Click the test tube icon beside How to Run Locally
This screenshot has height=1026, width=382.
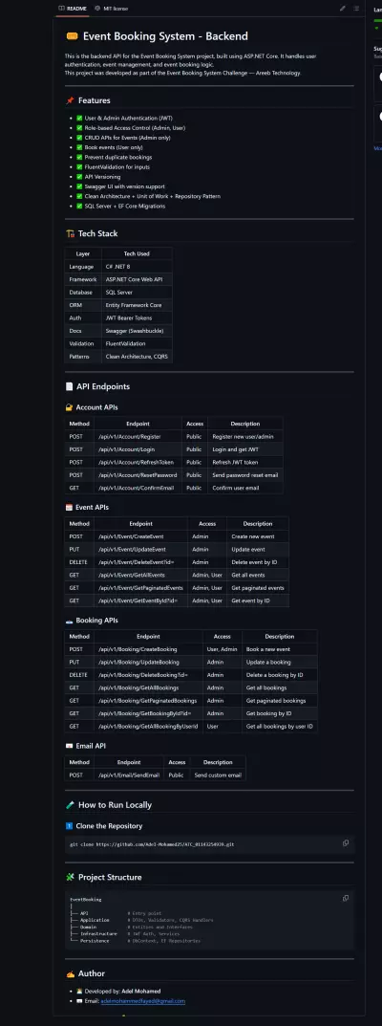pos(70,805)
